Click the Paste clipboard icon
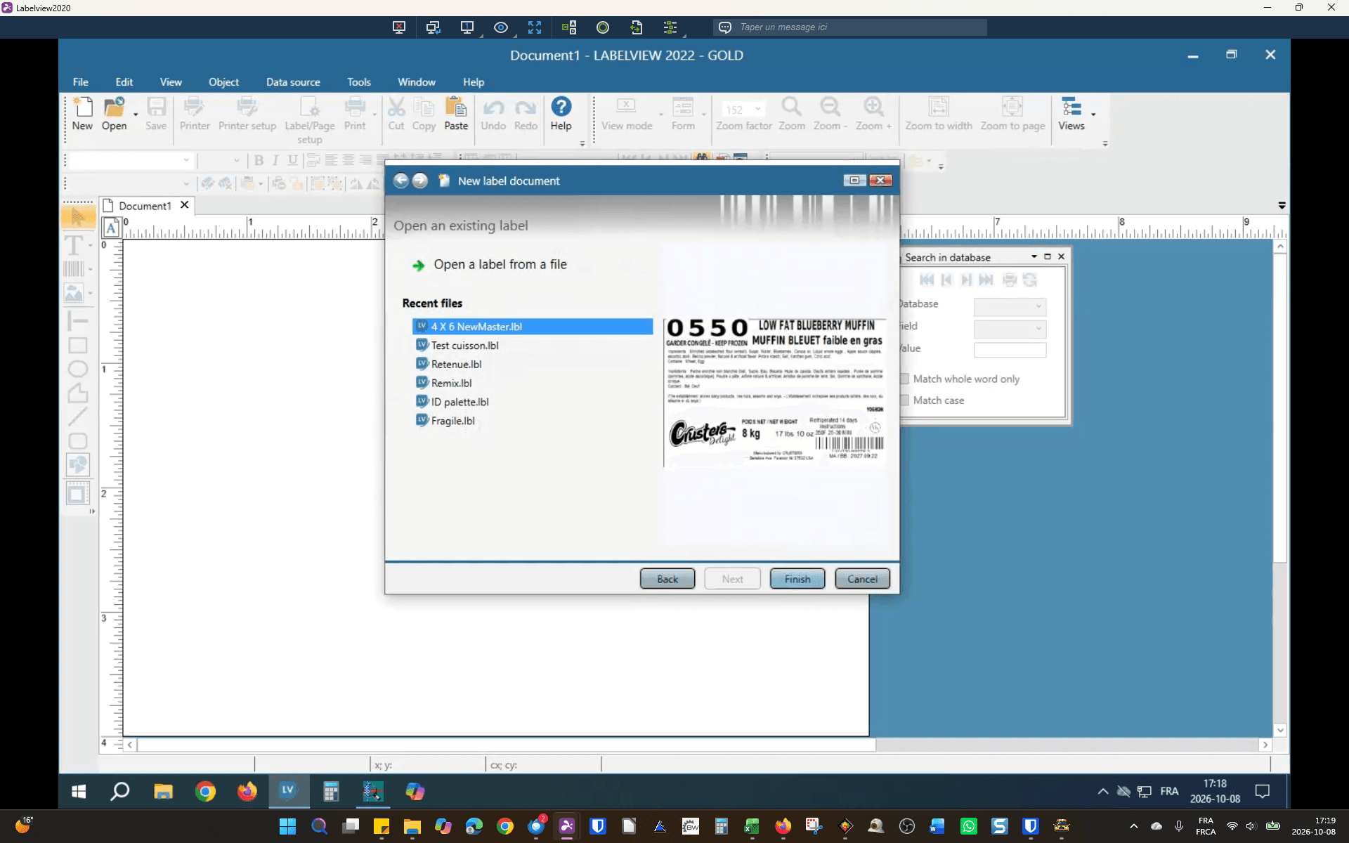The height and width of the screenshot is (843, 1349). point(456,107)
